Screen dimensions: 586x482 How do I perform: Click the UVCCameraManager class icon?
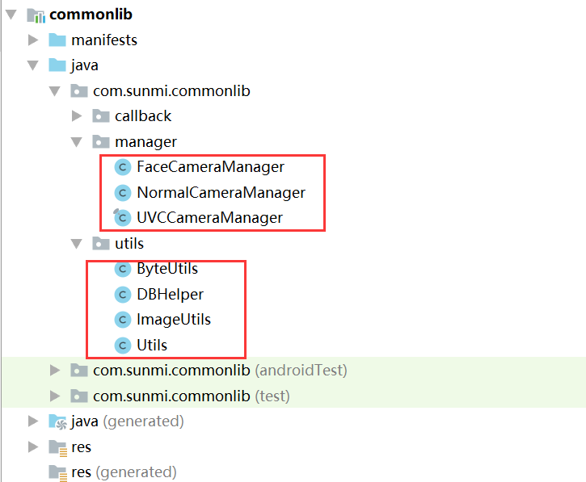click(x=122, y=218)
